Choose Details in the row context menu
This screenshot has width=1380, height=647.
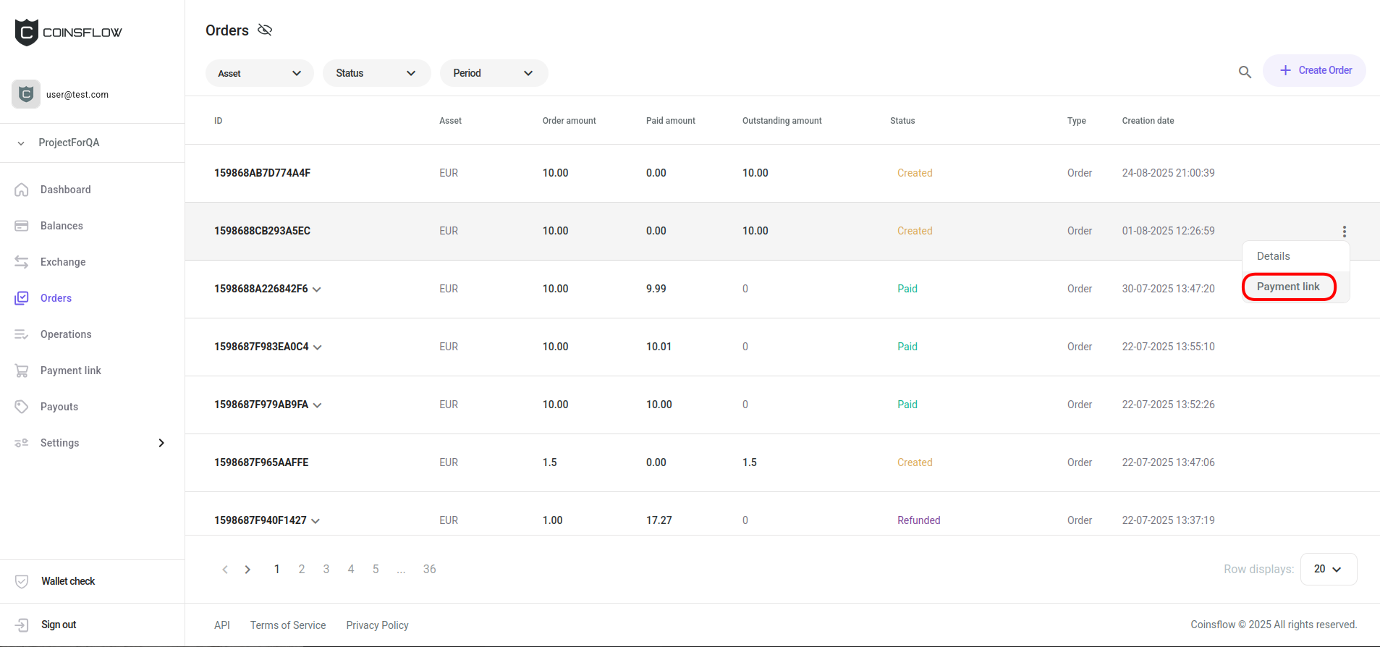[x=1274, y=256]
